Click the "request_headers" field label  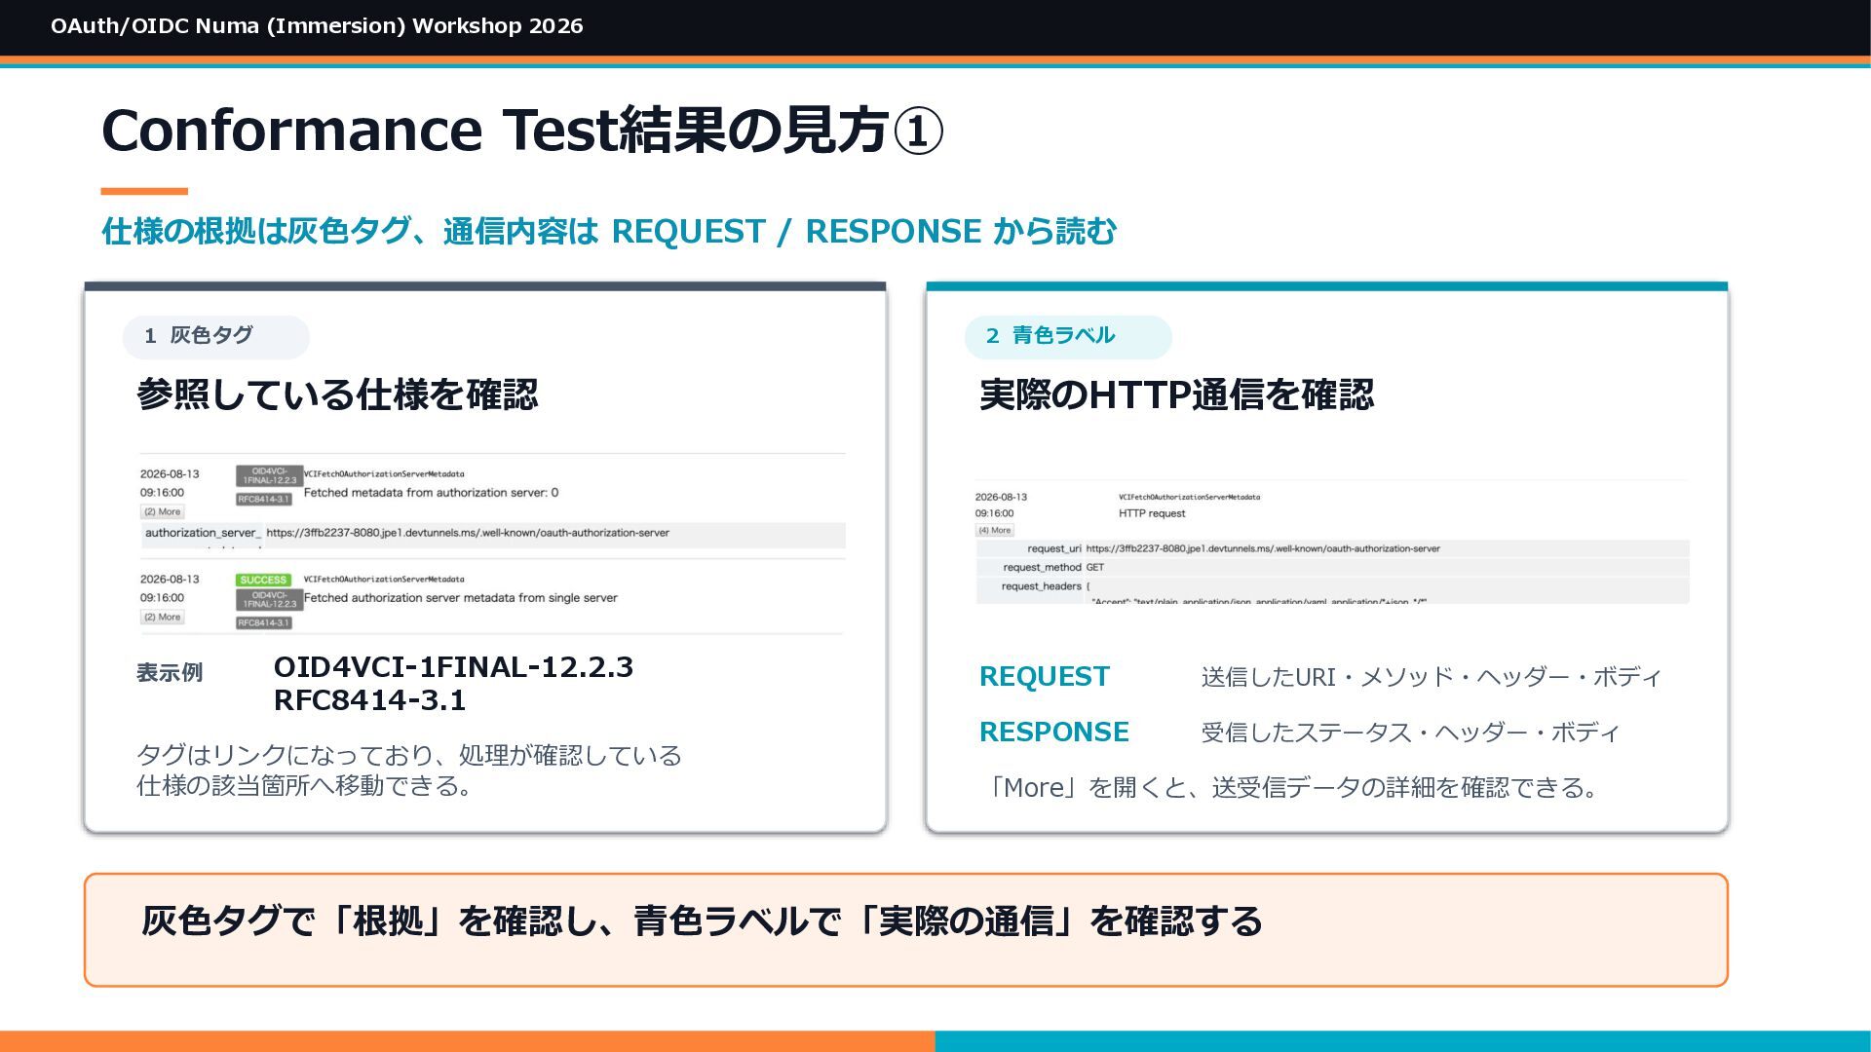(x=1041, y=586)
